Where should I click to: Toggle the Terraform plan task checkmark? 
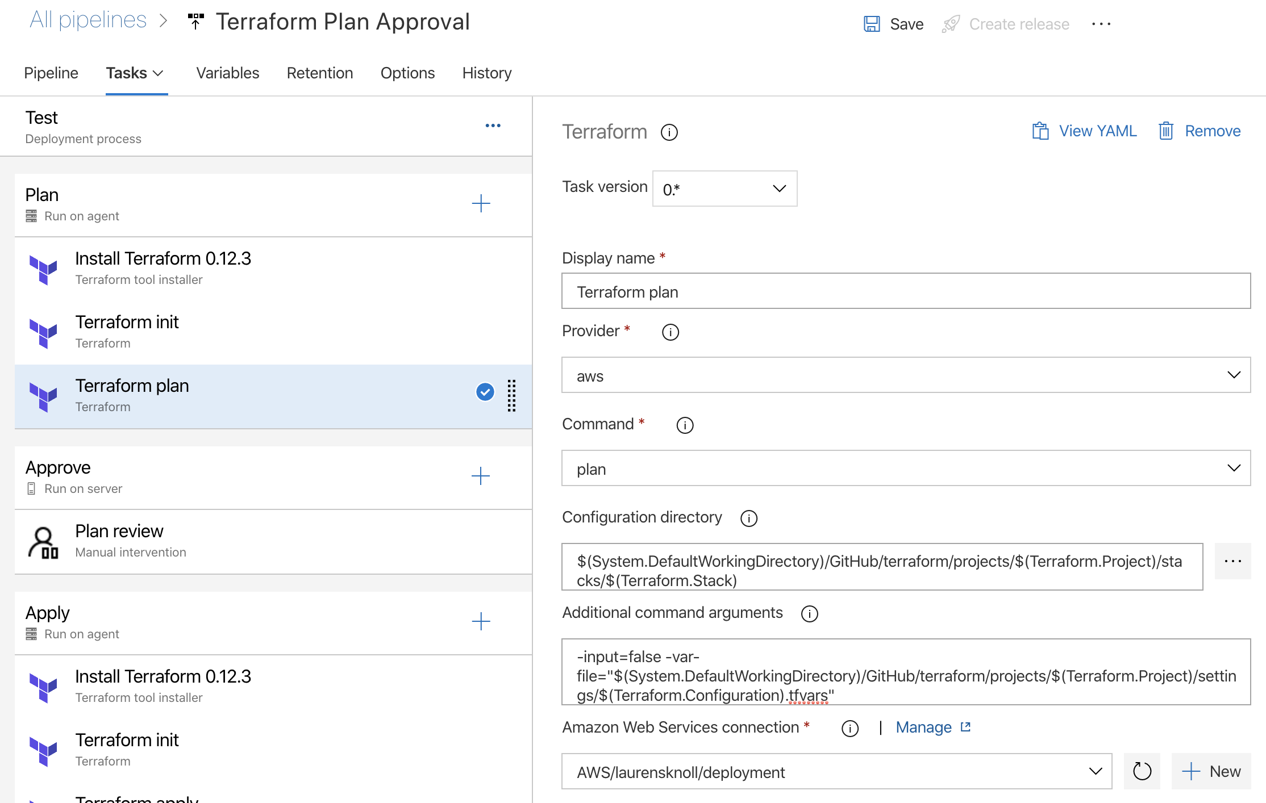[x=485, y=392]
